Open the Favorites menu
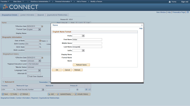The height and width of the screenshot is (106, 190). (x=5, y=1)
